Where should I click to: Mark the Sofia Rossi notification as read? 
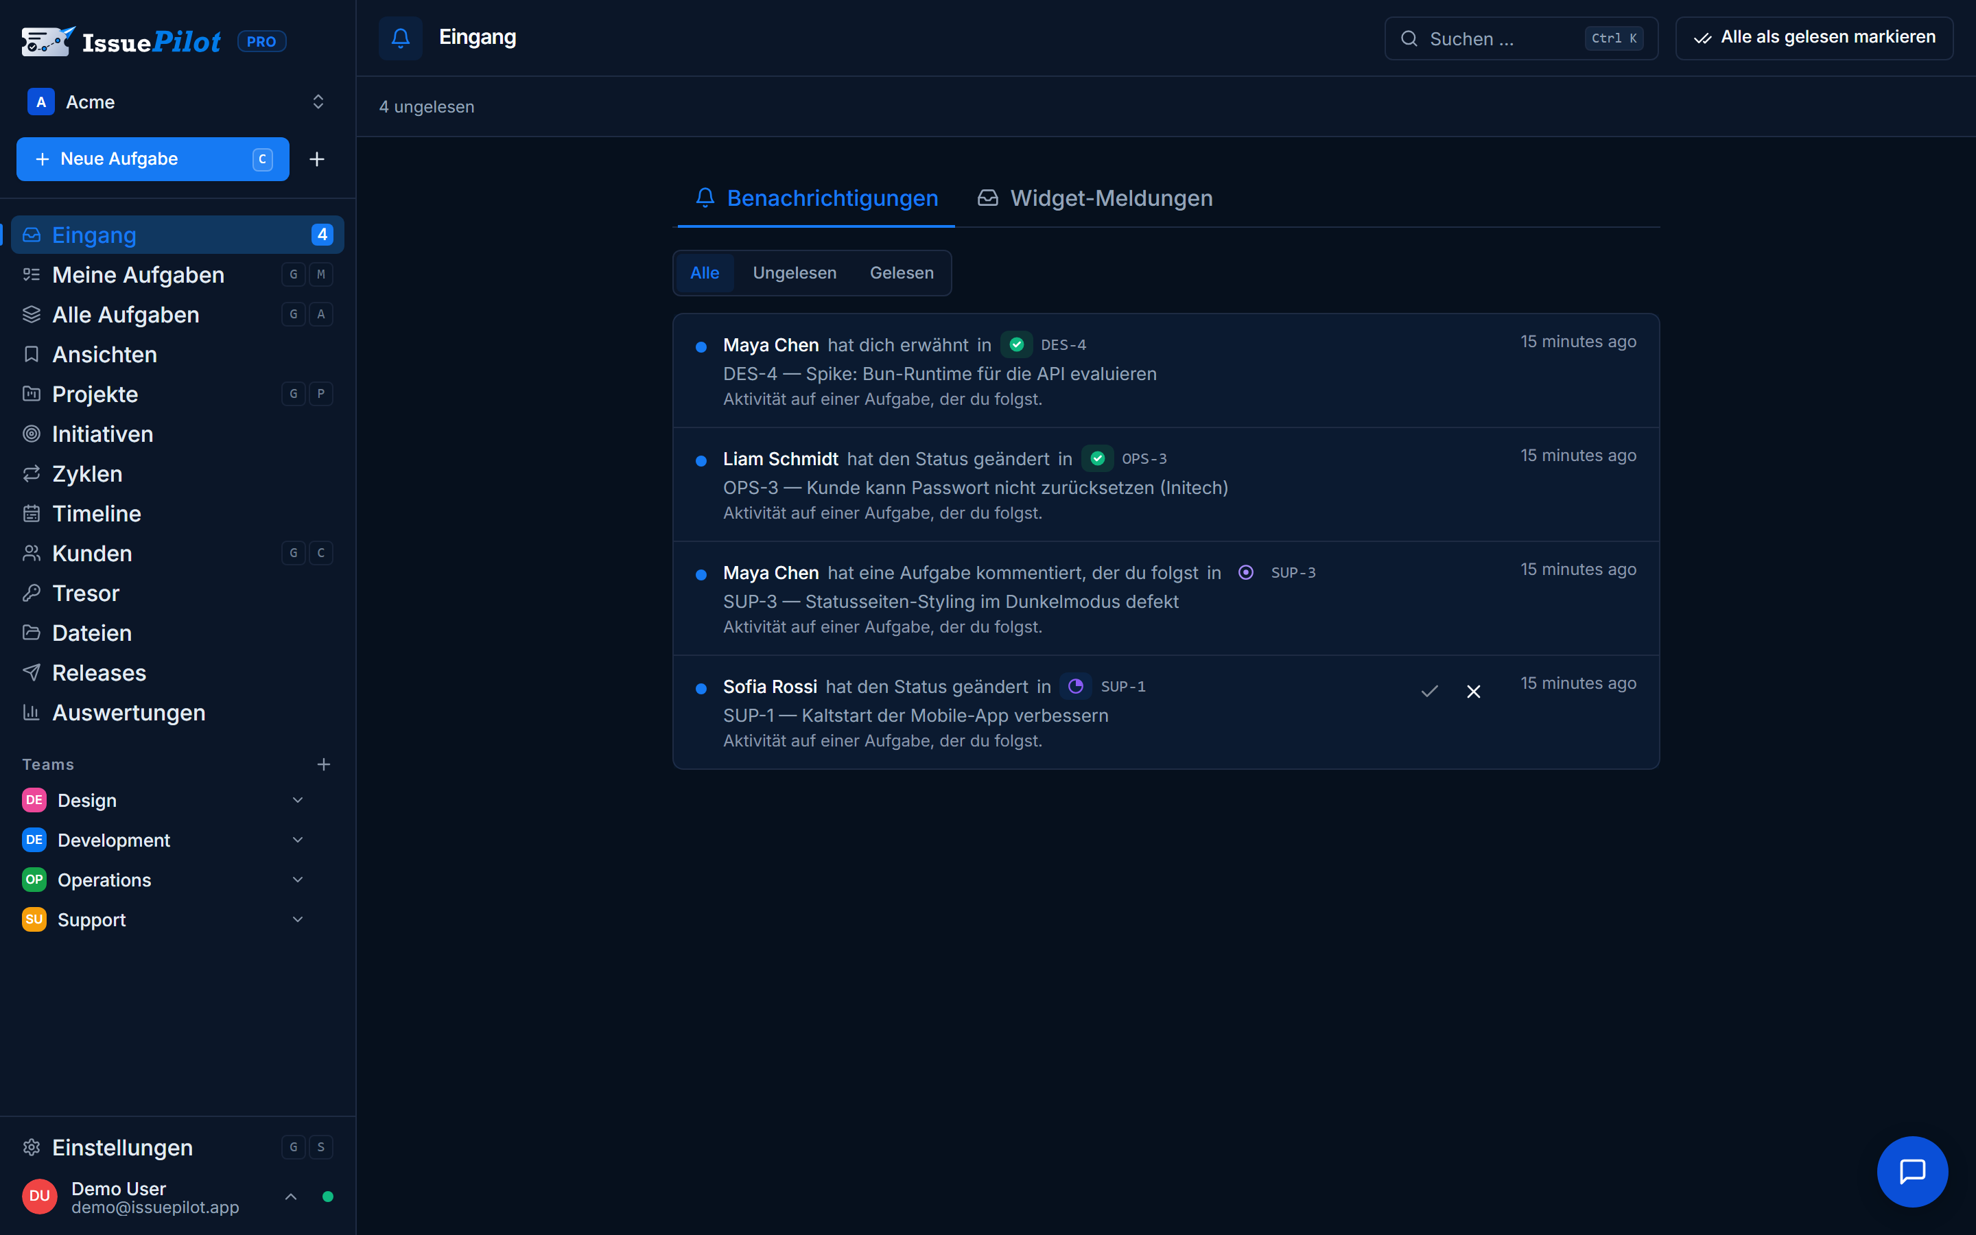1429,691
